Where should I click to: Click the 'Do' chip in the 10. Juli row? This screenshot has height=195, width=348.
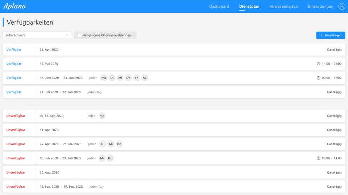coord(110,158)
